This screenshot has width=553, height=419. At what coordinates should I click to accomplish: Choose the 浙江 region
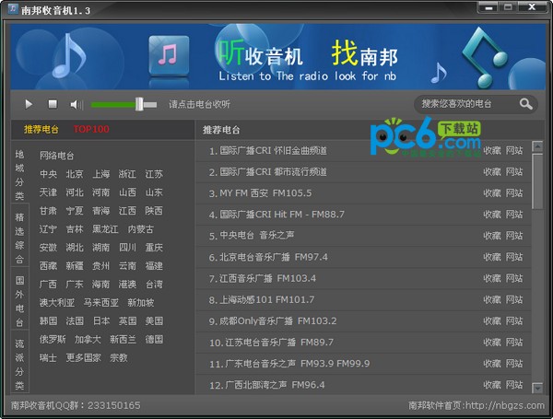[127, 174]
